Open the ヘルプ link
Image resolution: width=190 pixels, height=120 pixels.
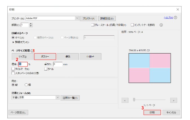(169, 18)
